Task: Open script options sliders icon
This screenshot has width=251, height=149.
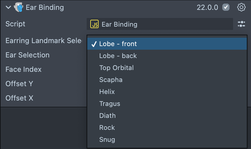Action: point(241,24)
